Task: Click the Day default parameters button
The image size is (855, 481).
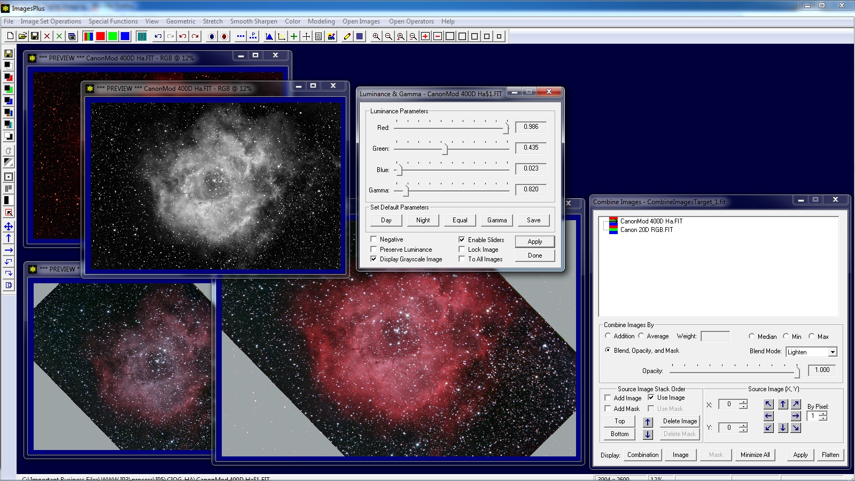Action: click(386, 220)
